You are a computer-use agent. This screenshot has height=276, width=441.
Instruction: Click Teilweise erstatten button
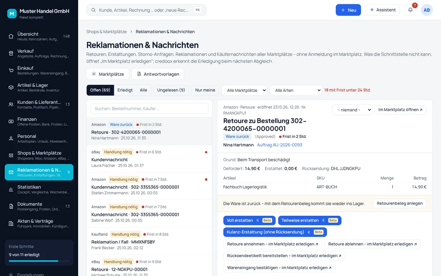pyautogui.click(x=310, y=221)
